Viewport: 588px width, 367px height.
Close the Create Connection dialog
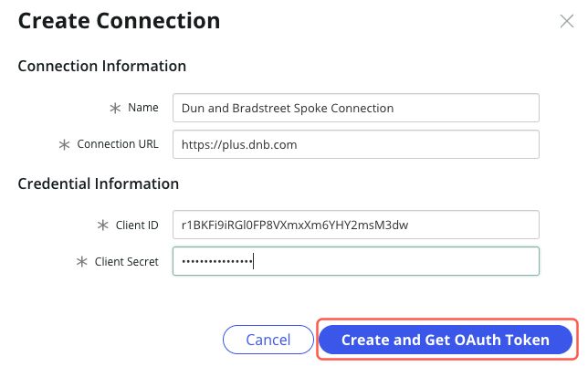[x=567, y=21]
